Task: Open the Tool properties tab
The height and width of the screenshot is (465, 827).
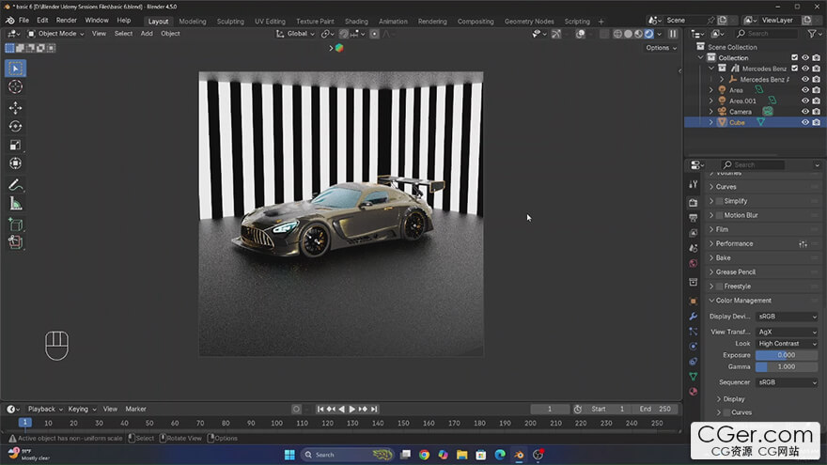Action: coord(693,184)
